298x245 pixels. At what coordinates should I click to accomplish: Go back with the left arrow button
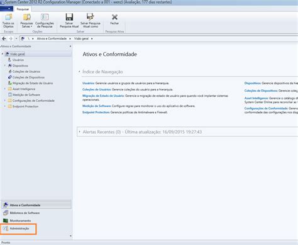4,38
